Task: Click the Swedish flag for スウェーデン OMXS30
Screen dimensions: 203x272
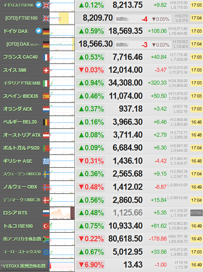Action: click(x=46, y=174)
